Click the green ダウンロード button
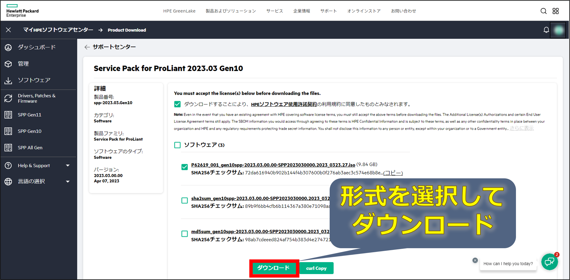 point(274,268)
